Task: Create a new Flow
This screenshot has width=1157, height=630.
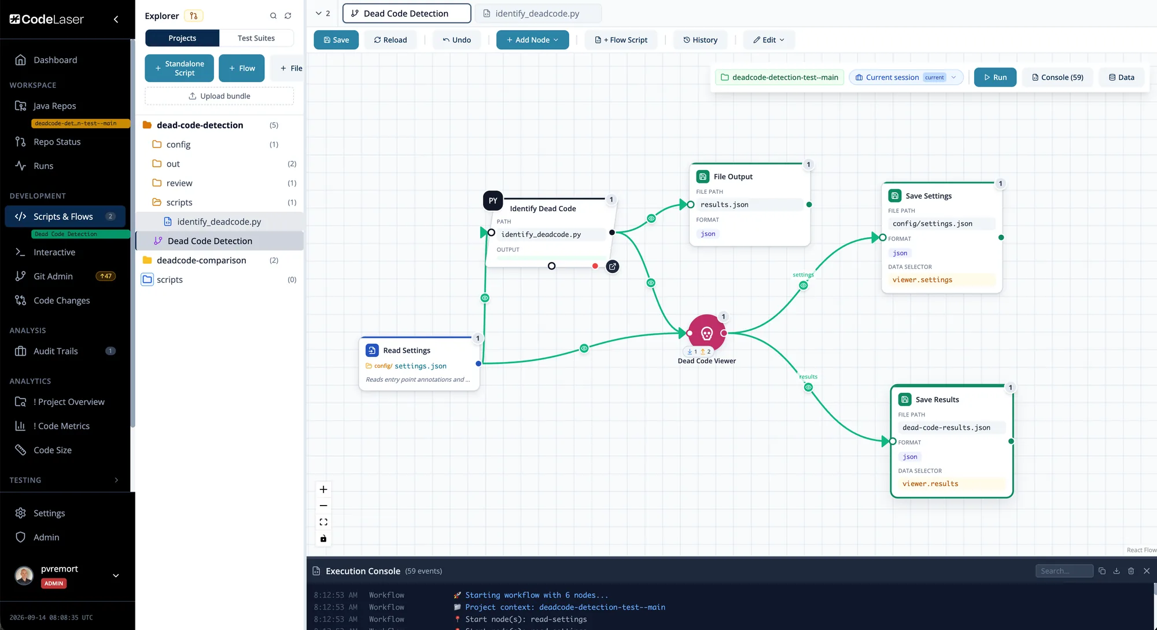Action: [x=242, y=68]
